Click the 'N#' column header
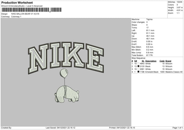184x130 pixels. pos(136,61)
